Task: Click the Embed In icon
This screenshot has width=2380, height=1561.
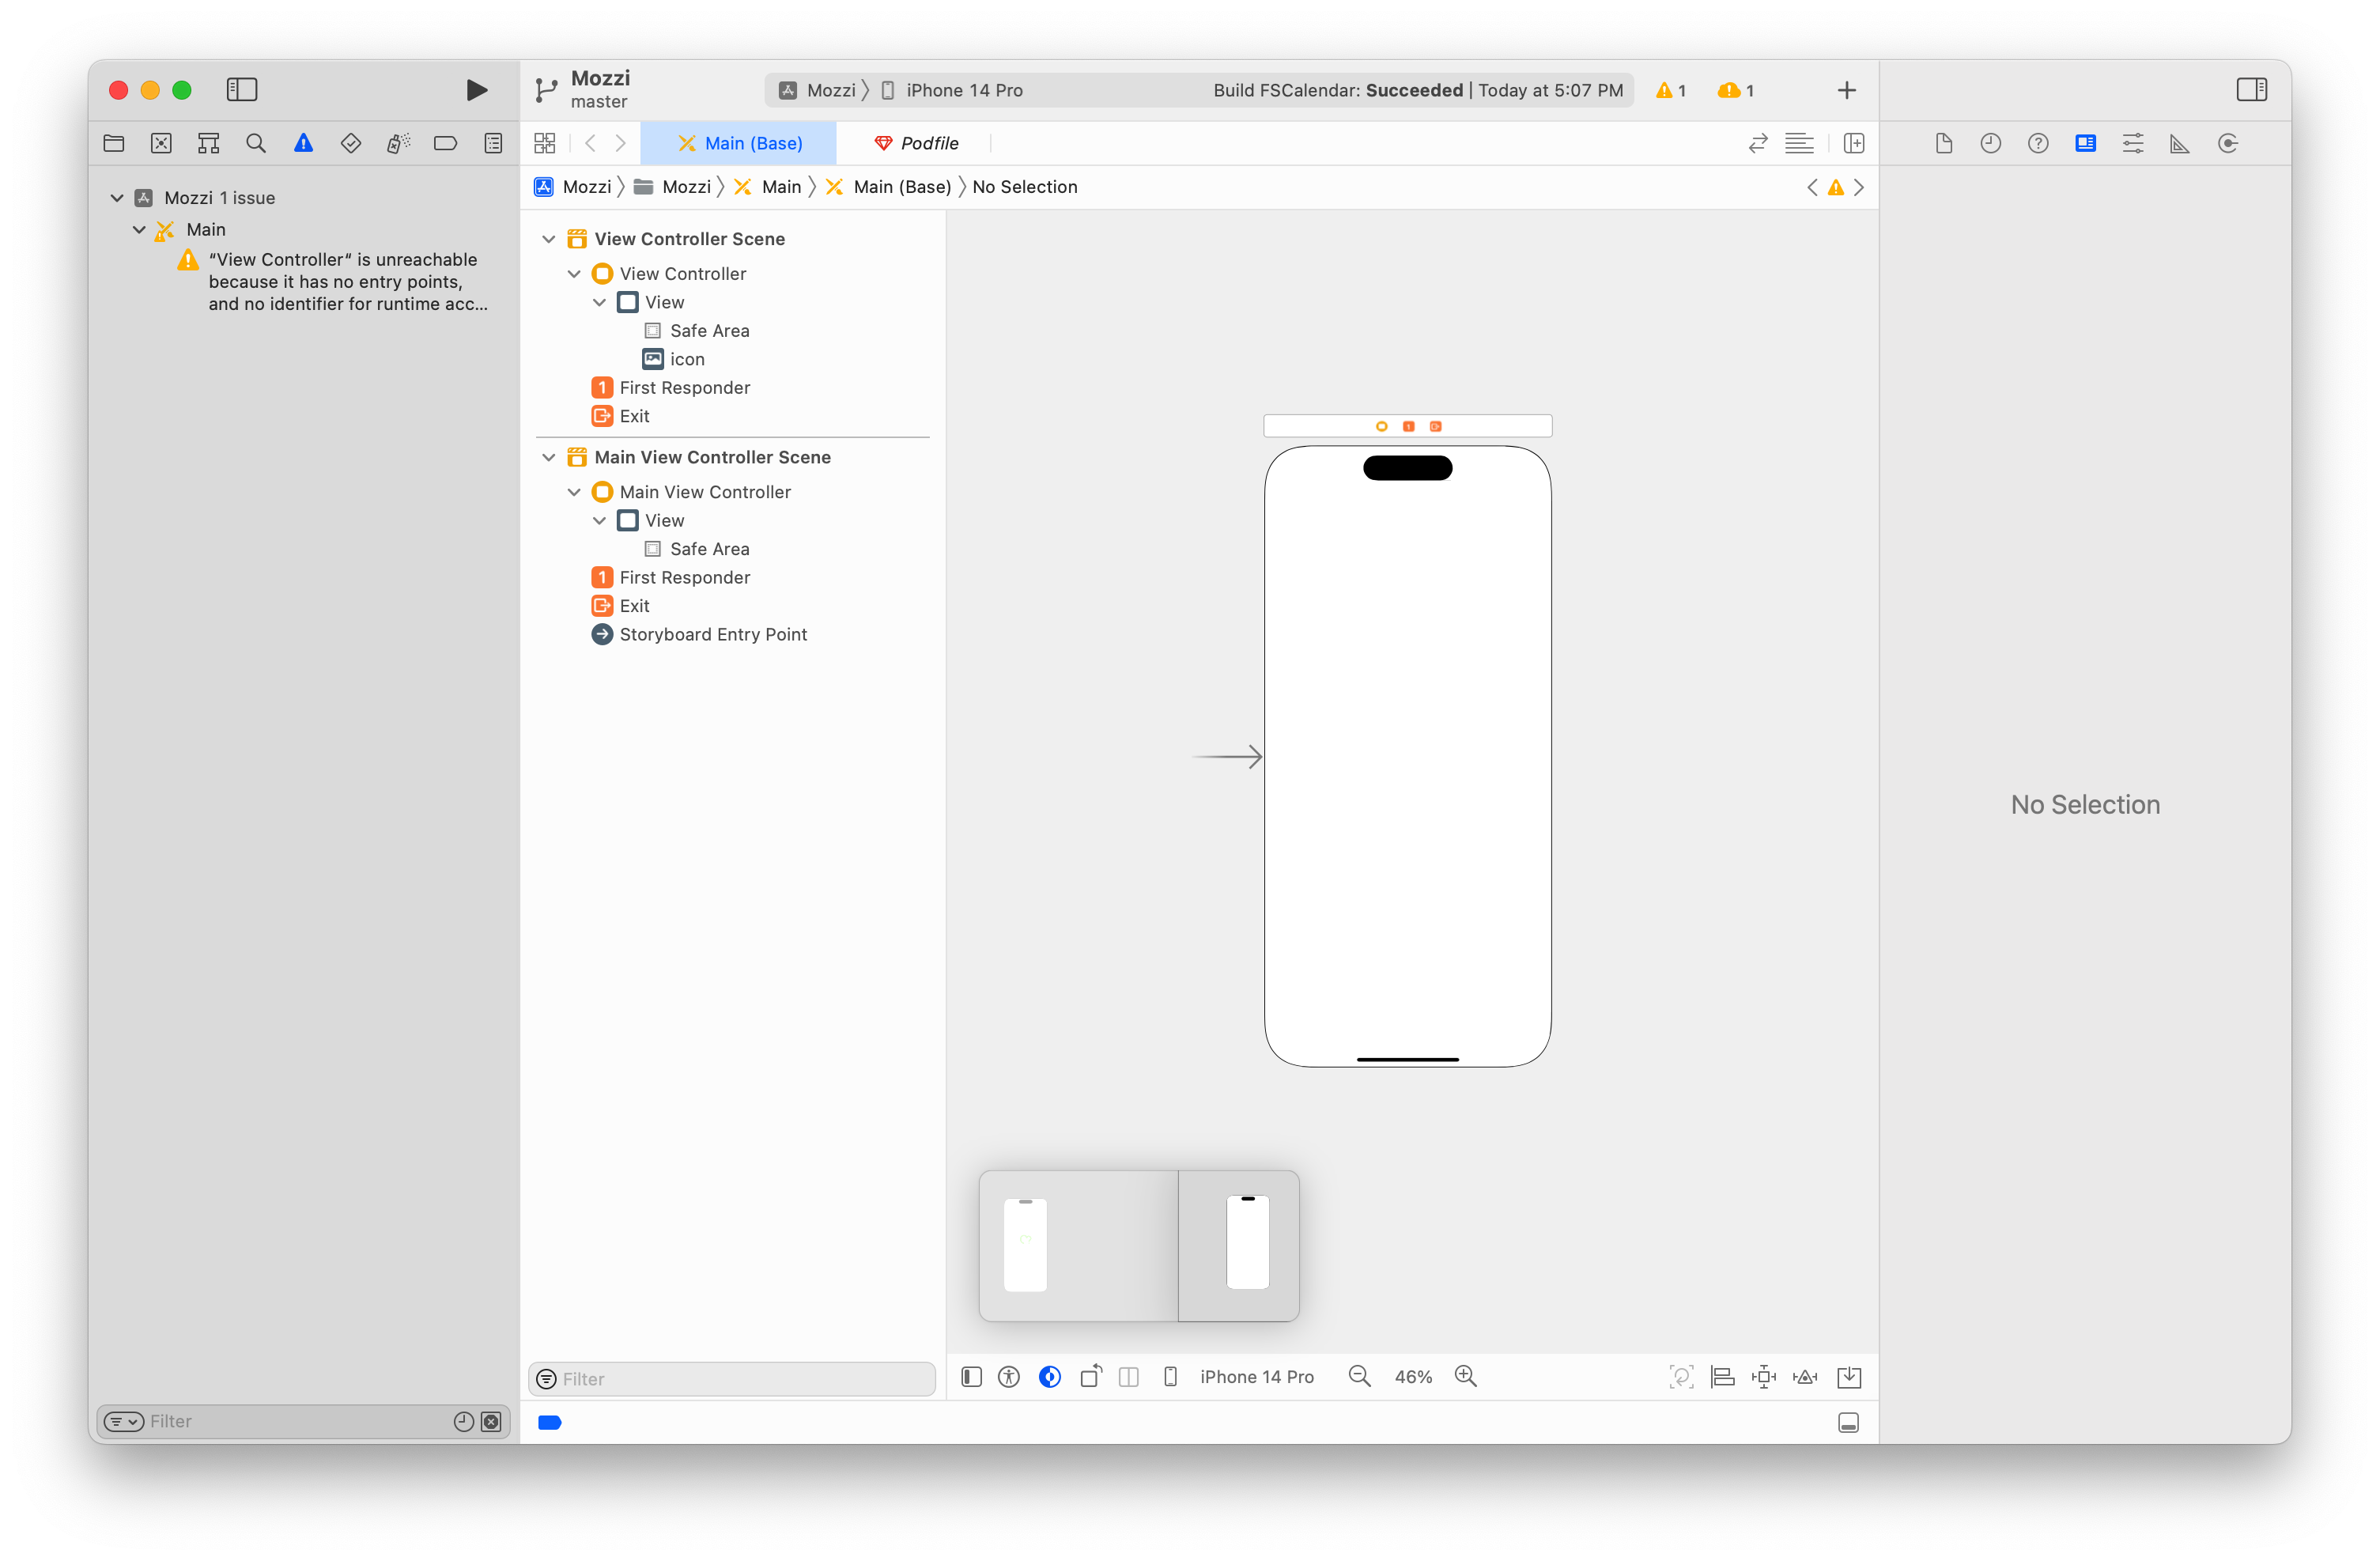Action: point(1849,1377)
